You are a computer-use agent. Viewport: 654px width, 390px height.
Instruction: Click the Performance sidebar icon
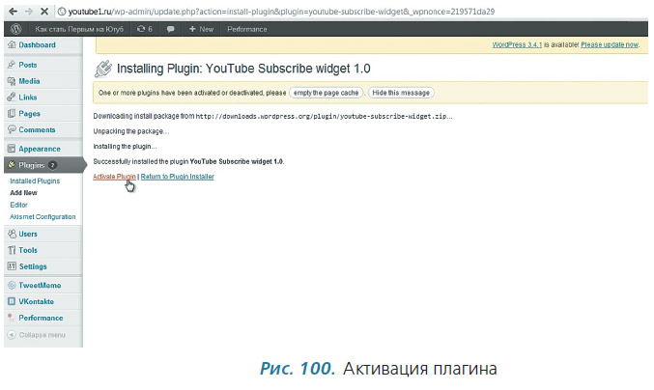[12, 318]
